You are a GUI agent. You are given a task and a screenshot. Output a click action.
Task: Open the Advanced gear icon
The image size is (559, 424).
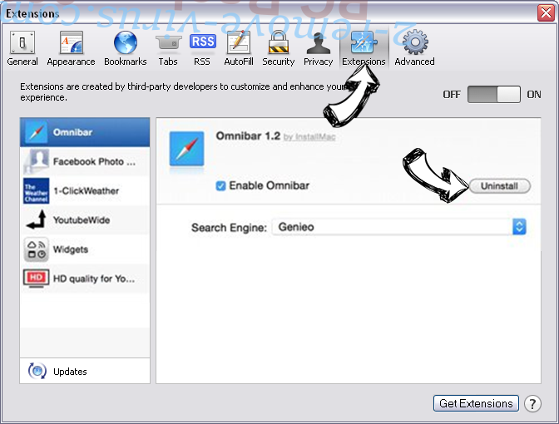[415, 42]
